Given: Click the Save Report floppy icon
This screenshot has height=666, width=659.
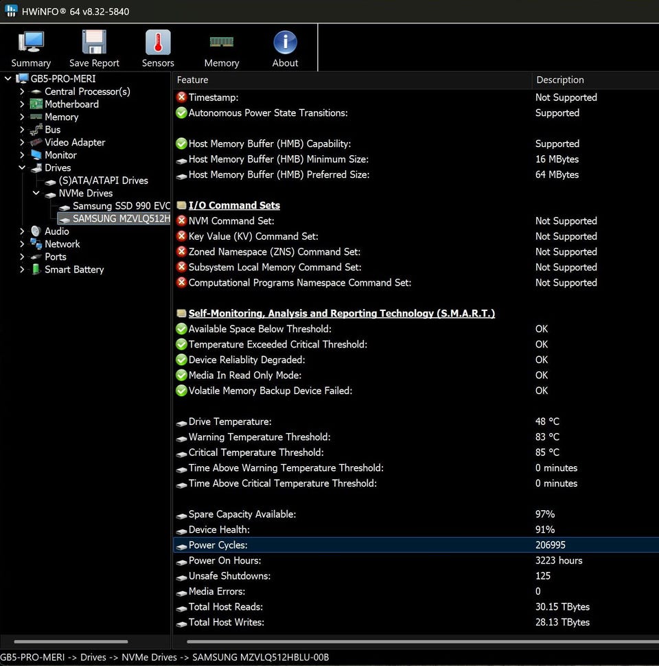Looking at the screenshot, I should (94, 43).
